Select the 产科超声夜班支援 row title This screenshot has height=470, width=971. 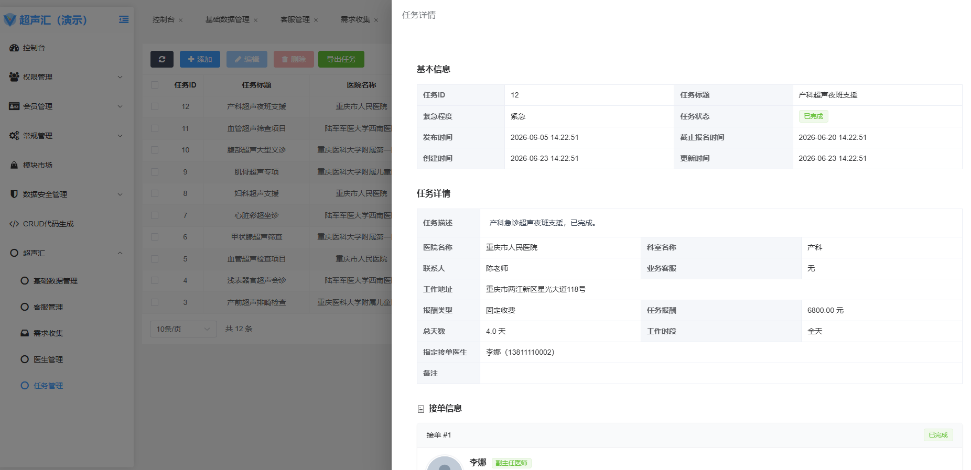pos(256,106)
